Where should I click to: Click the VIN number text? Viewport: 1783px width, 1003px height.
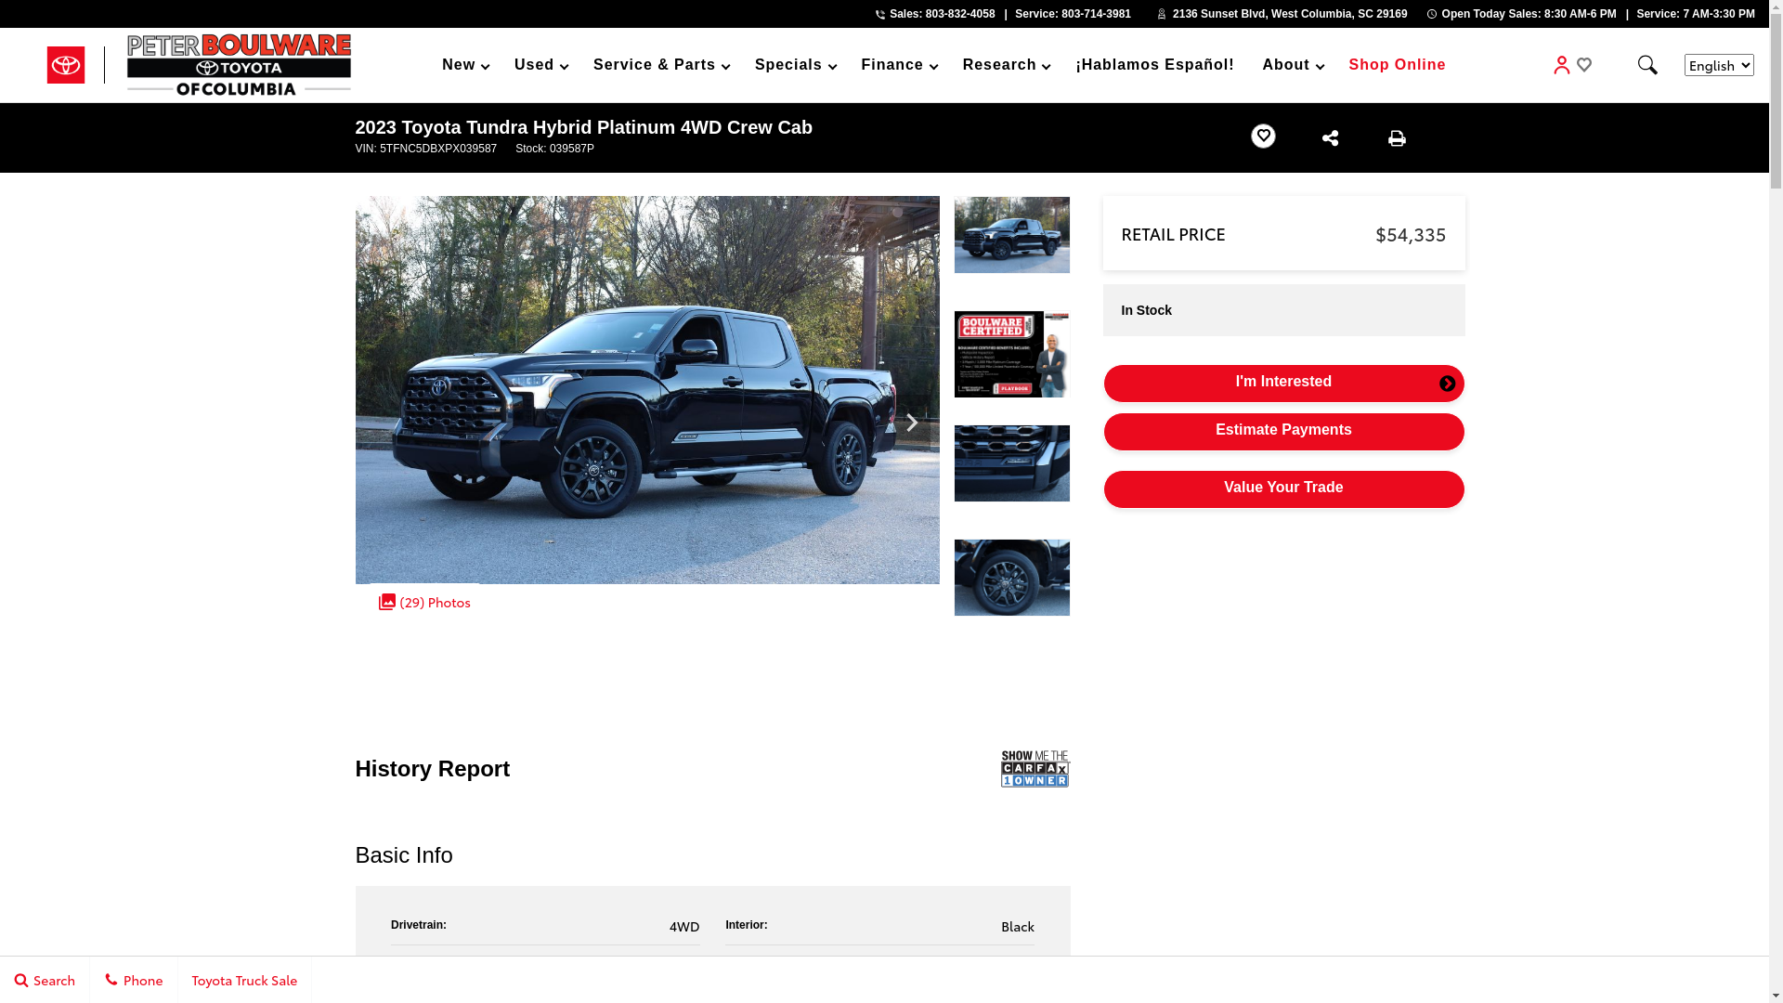pyautogui.click(x=425, y=149)
